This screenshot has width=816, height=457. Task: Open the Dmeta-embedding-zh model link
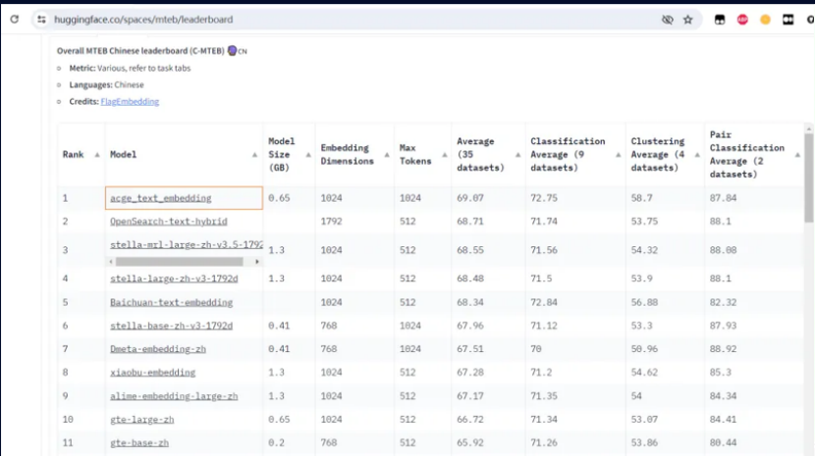pos(158,349)
